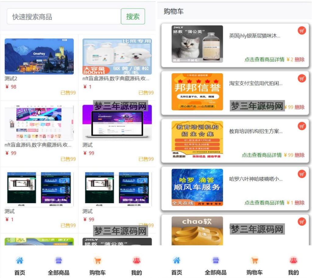Click the cat shampoo image in cart

tap(197, 44)
